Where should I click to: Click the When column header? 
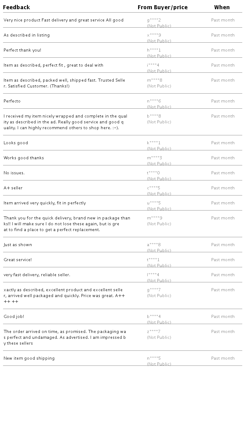(222, 7)
